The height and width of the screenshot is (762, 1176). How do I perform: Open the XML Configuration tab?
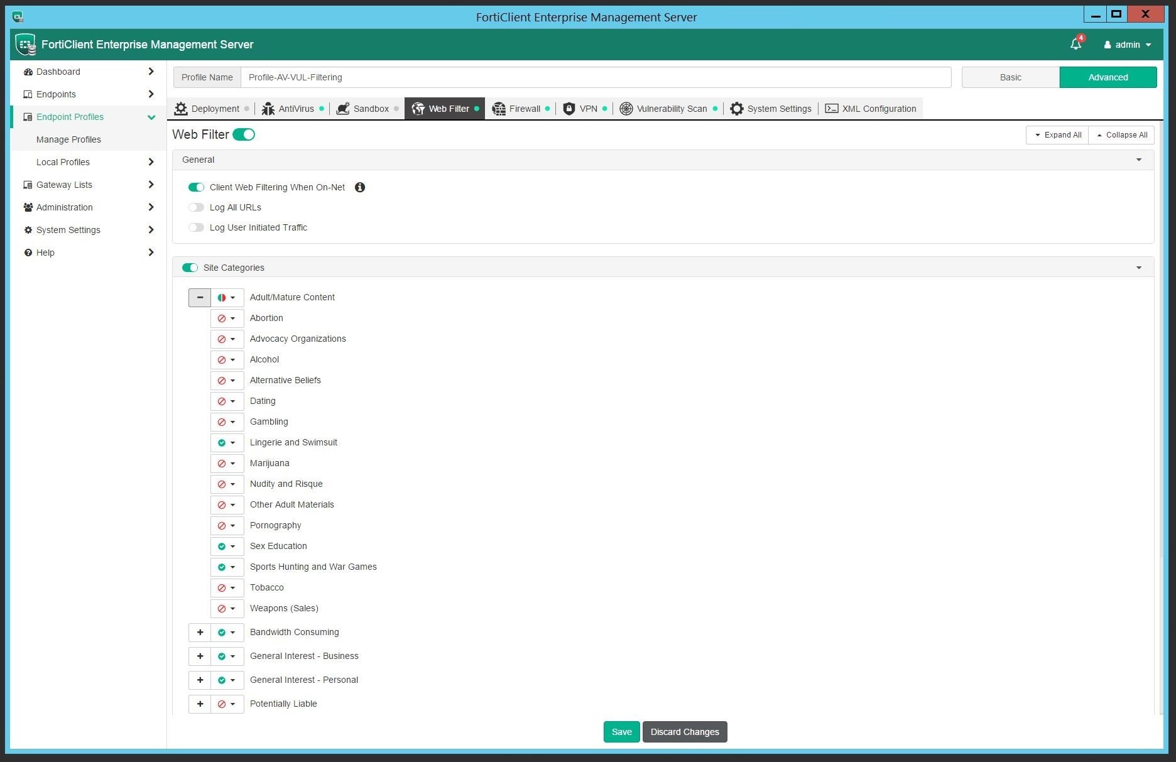point(832,108)
